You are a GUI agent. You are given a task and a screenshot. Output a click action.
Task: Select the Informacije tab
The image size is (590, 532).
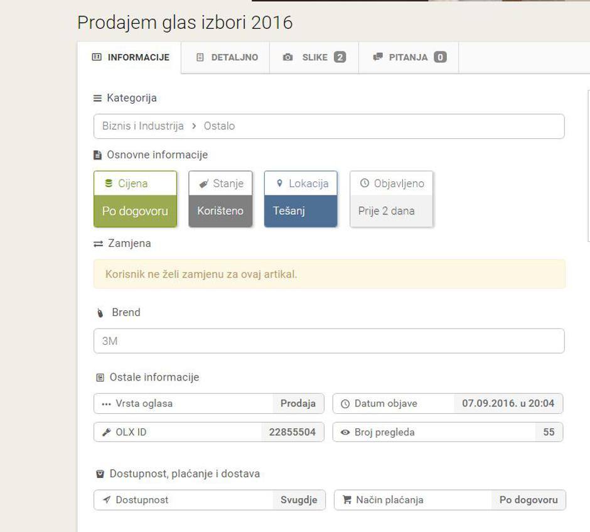(131, 57)
